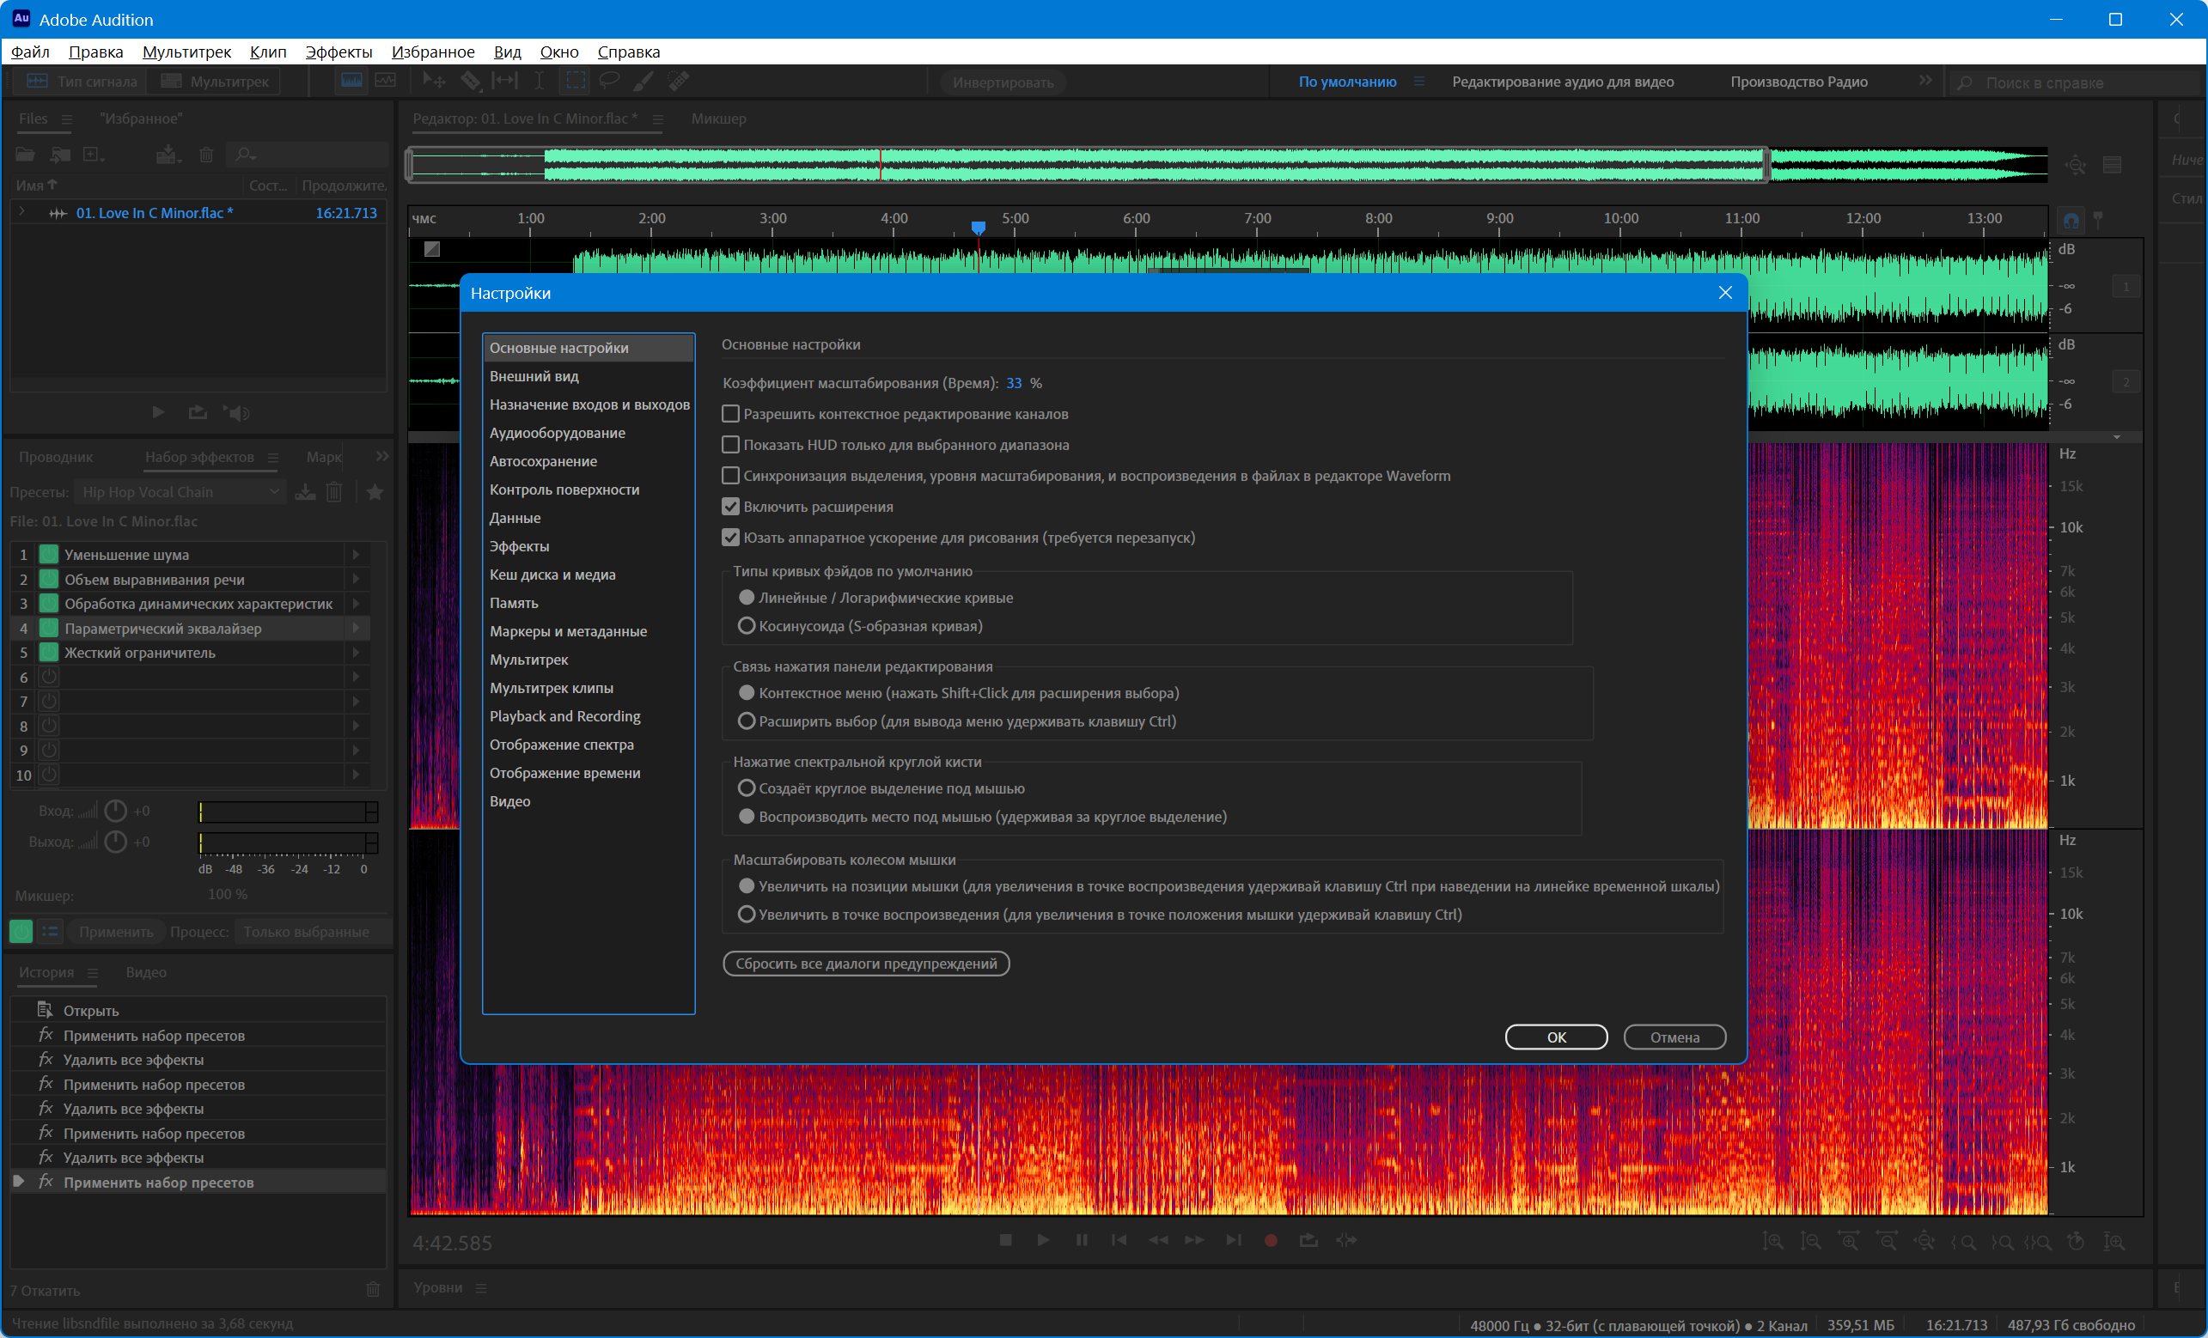
Task: Click the favorites star icon beside presets
Action: click(x=375, y=492)
